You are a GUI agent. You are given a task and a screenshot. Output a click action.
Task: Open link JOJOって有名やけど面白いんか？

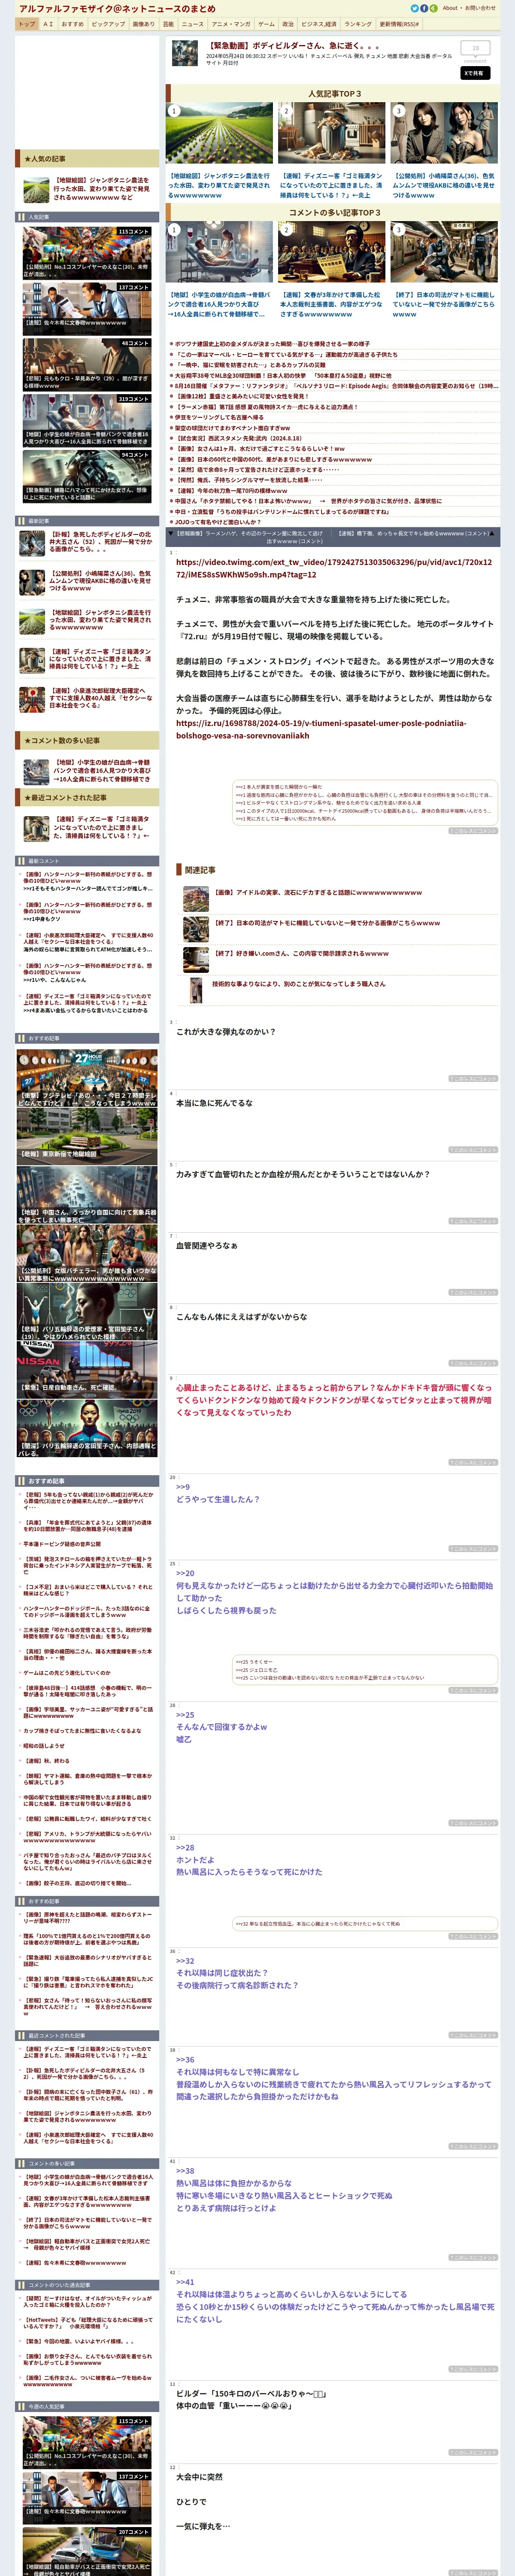(x=217, y=522)
